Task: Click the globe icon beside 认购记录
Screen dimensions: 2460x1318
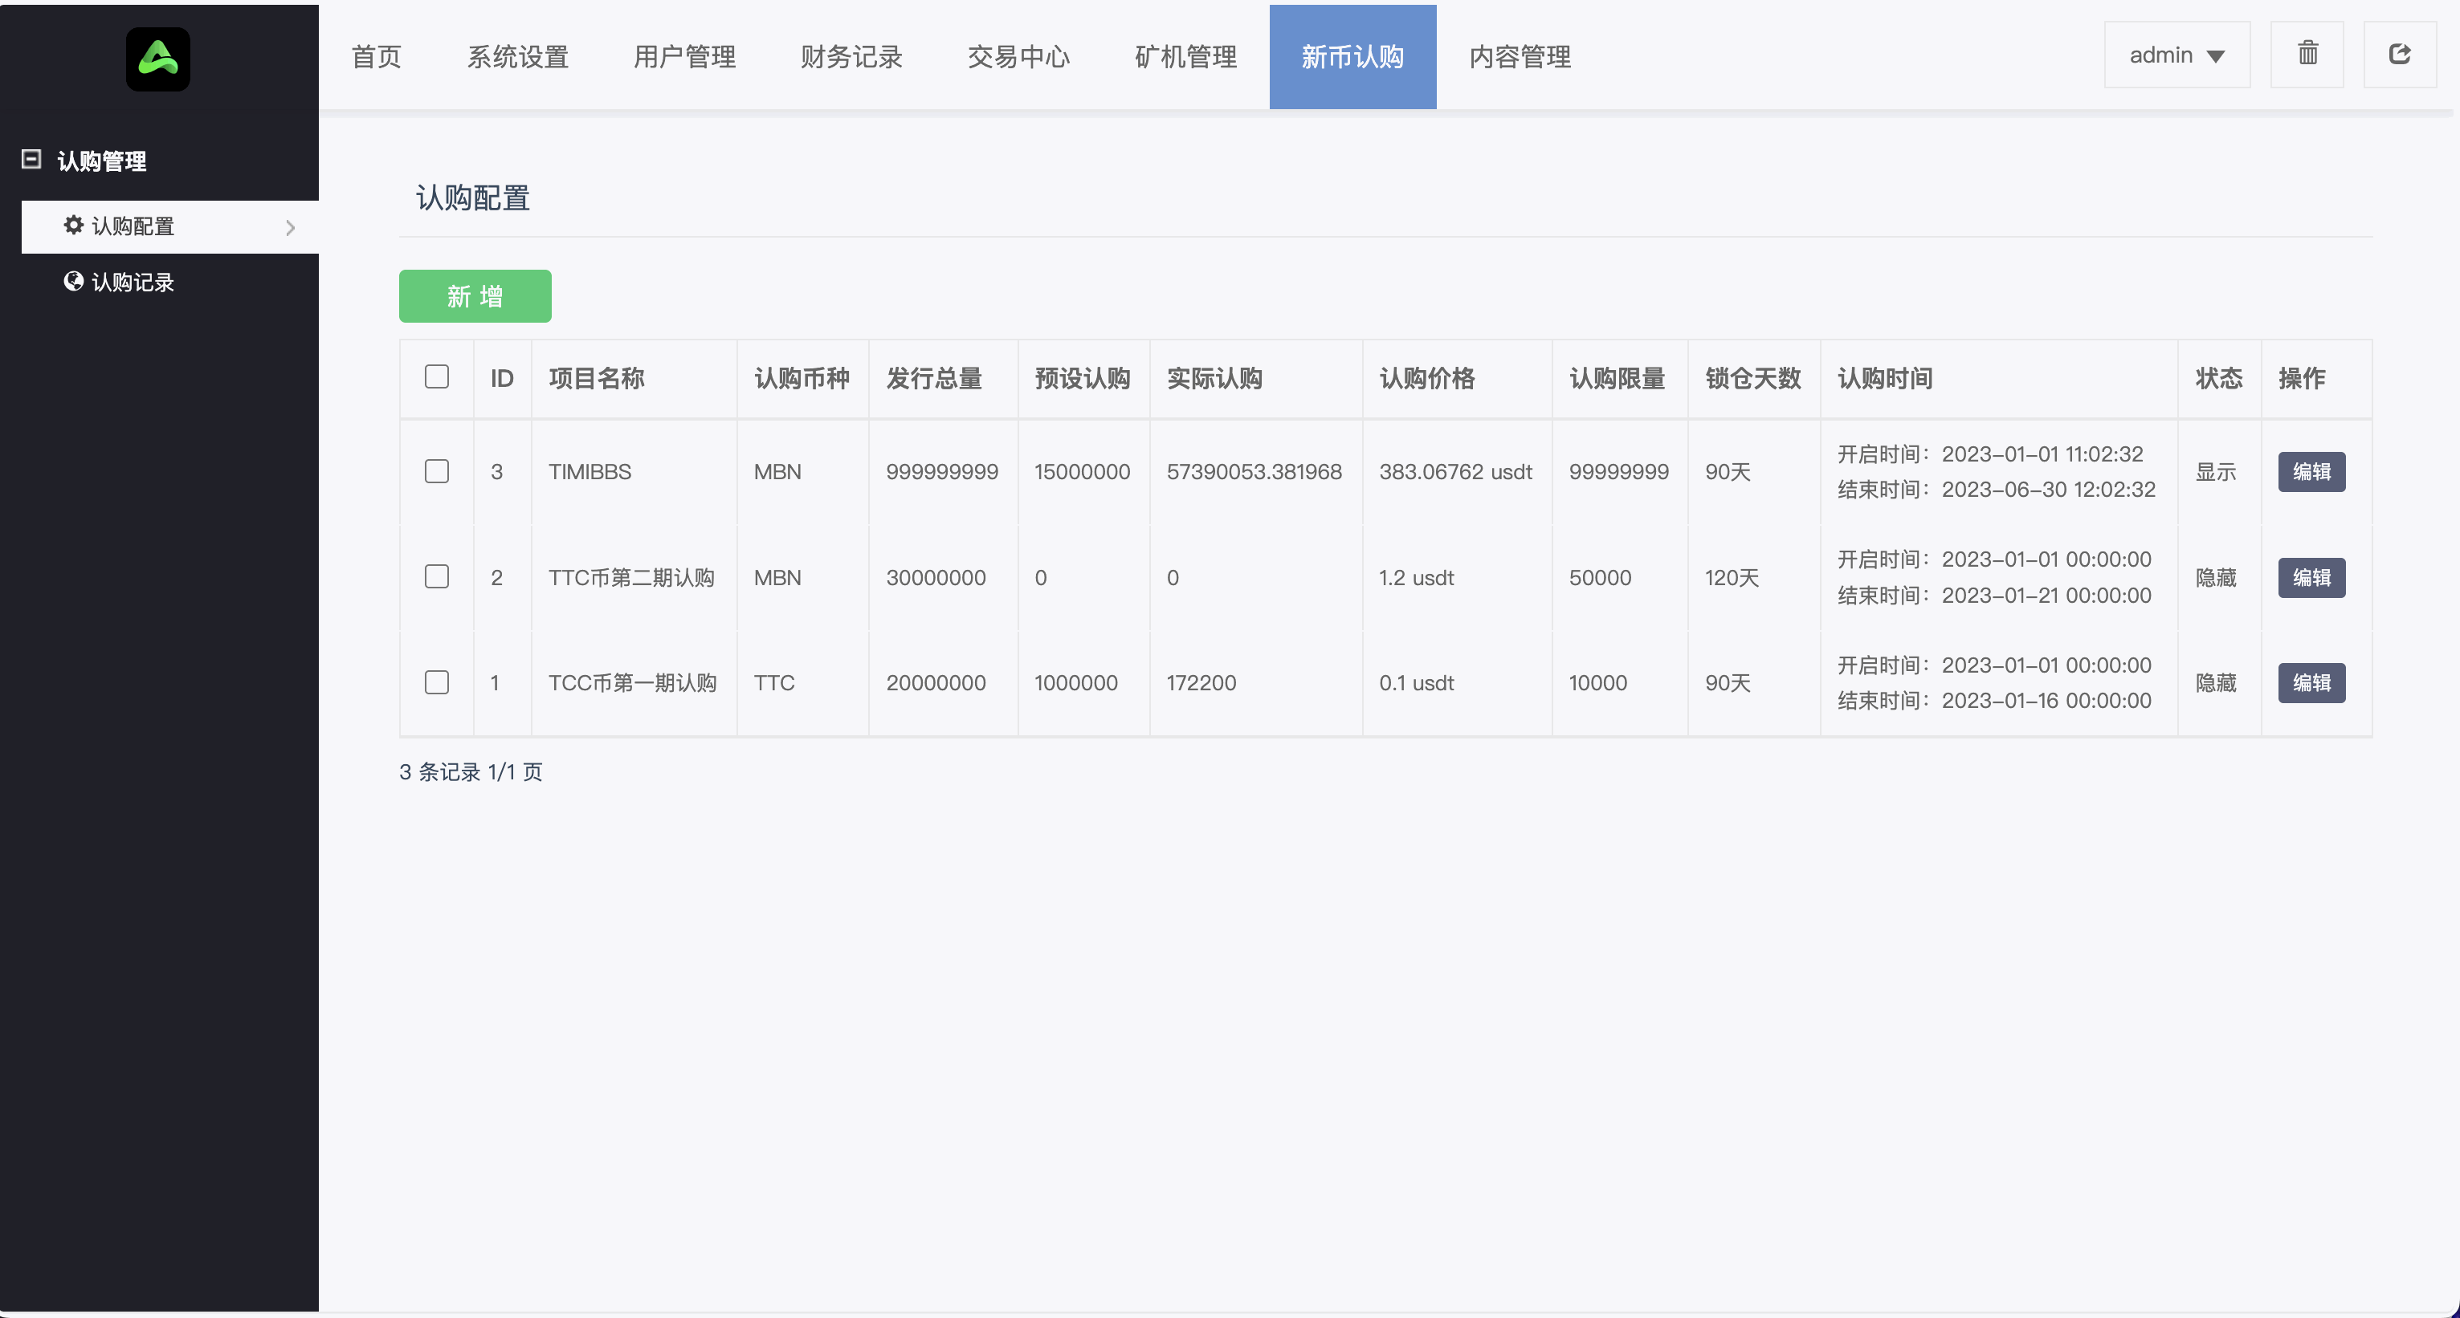Action: tap(75, 282)
